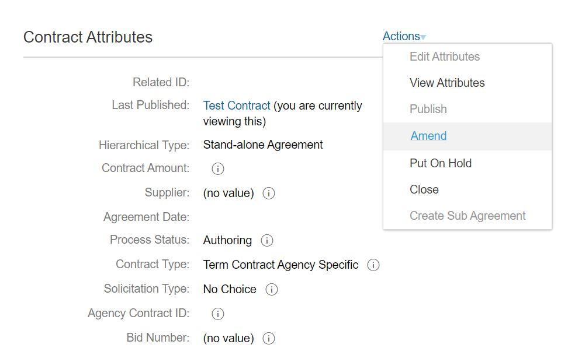Click the Contract Amount label

coord(146,168)
